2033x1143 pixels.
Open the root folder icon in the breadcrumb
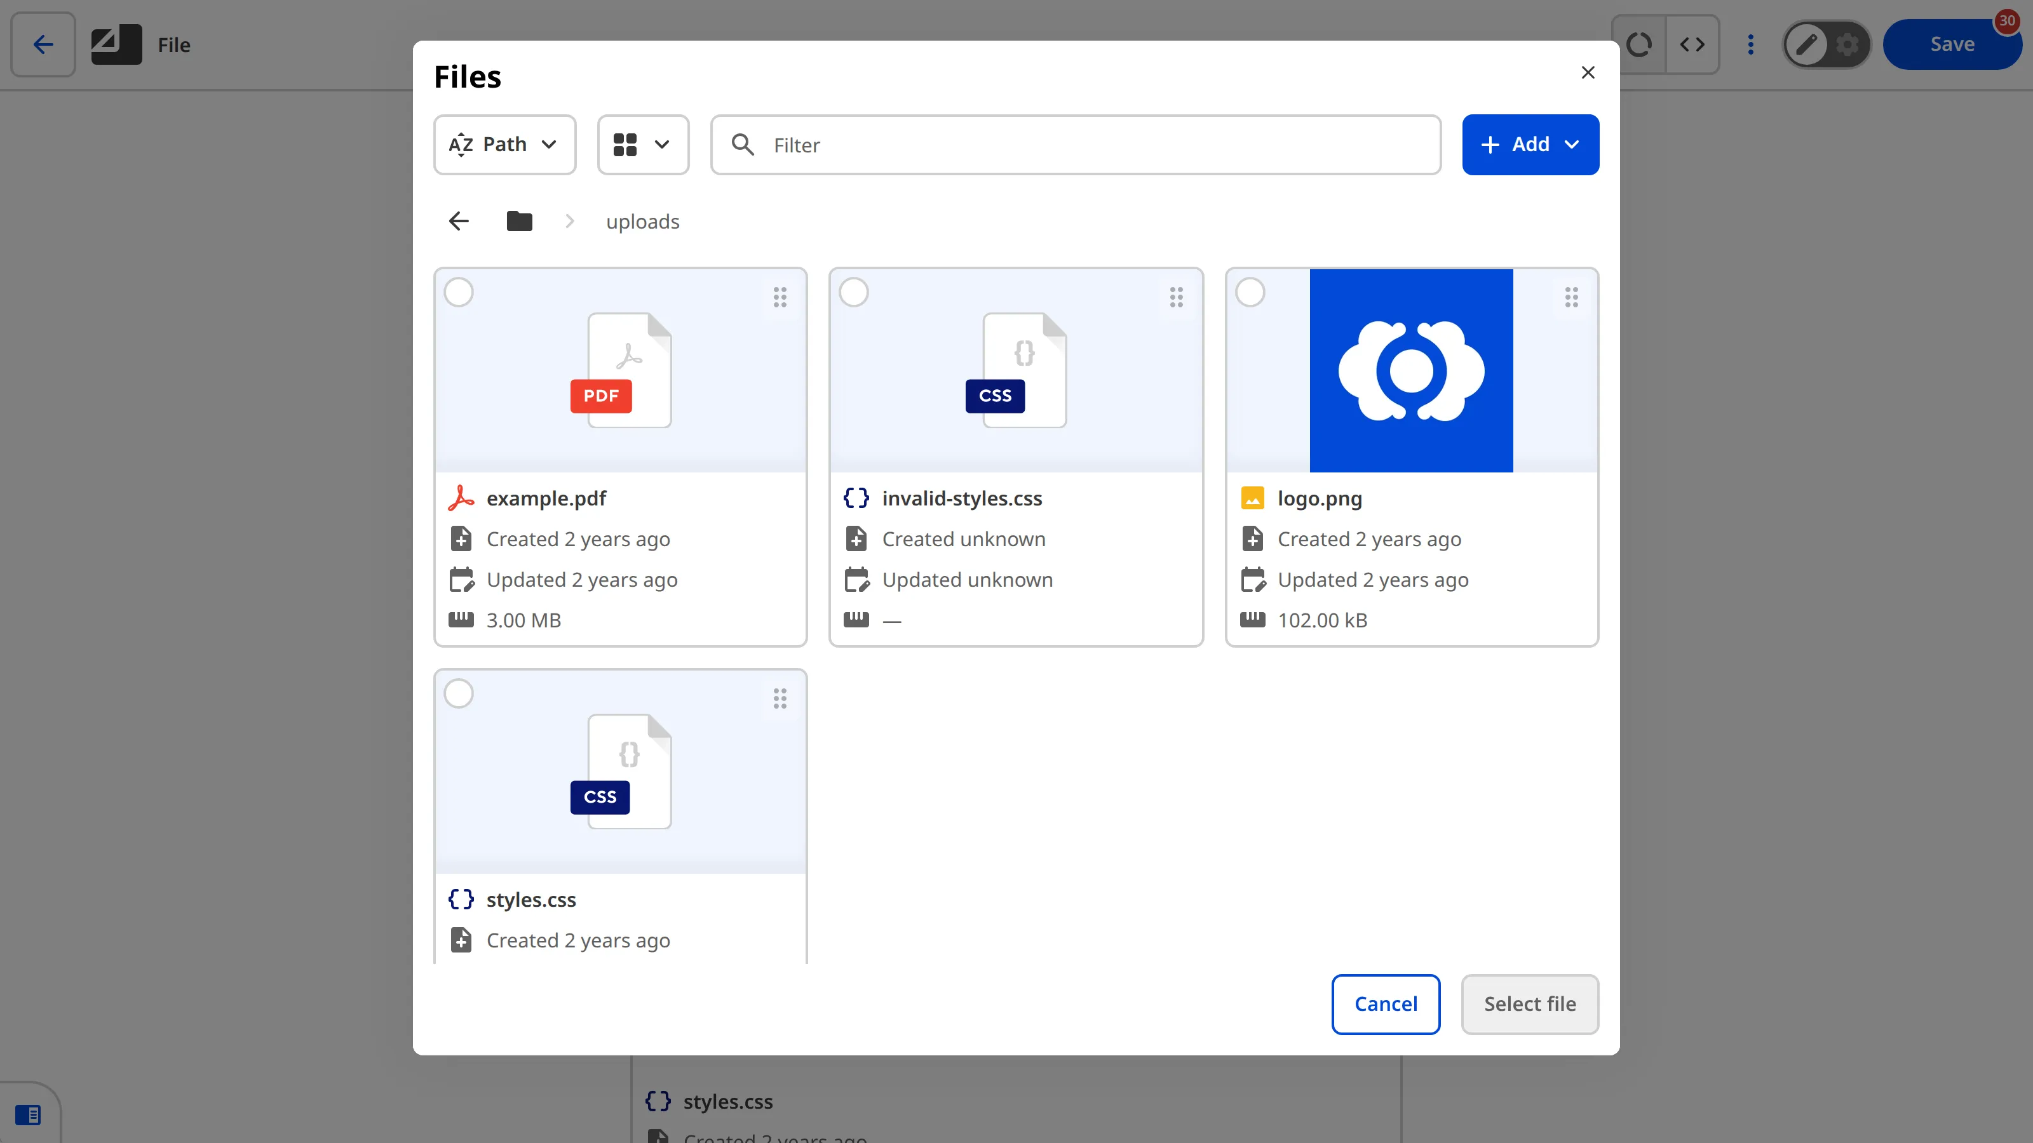(519, 221)
